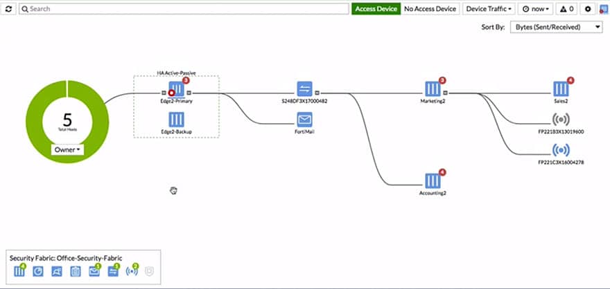Click the FortiGate icon at toolbar end
This screenshot has width=610, height=289.
tap(604, 8)
